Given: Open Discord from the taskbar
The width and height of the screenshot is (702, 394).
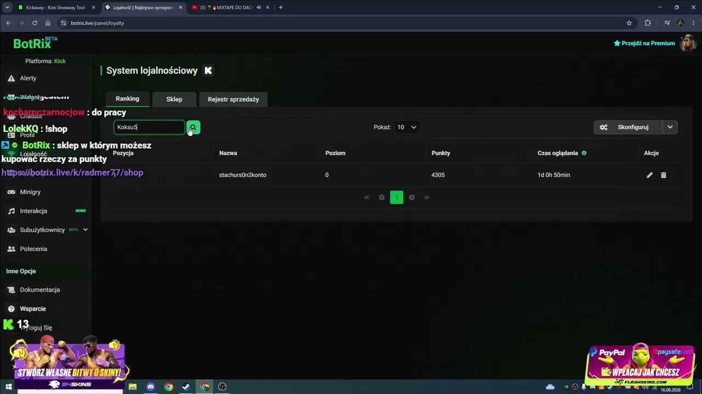Looking at the screenshot, I should [x=151, y=387].
